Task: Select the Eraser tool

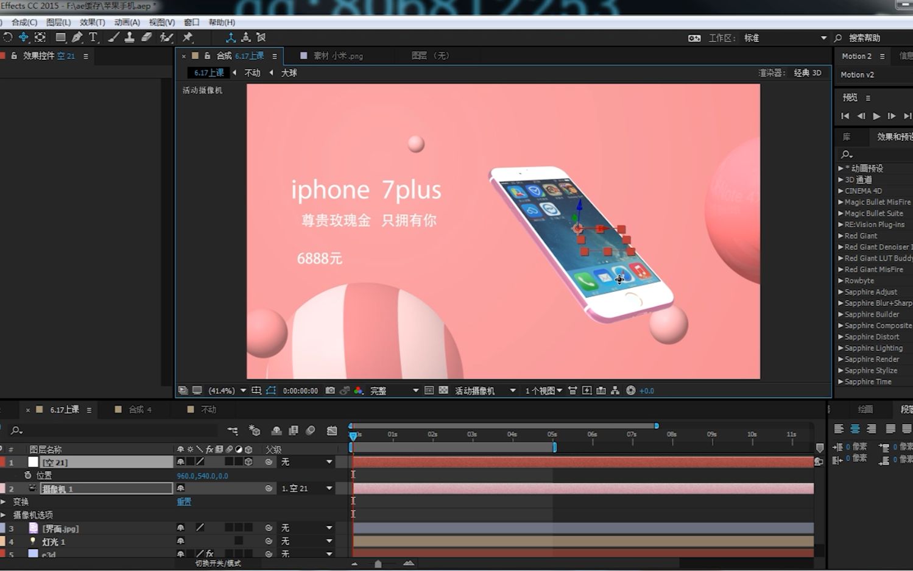Action: [x=146, y=37]
